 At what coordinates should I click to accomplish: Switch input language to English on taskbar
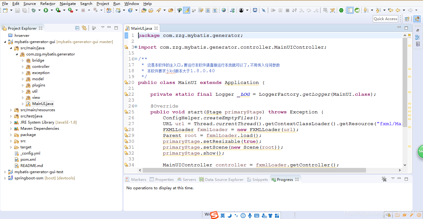pyautogui.click(x=223, y=215)
